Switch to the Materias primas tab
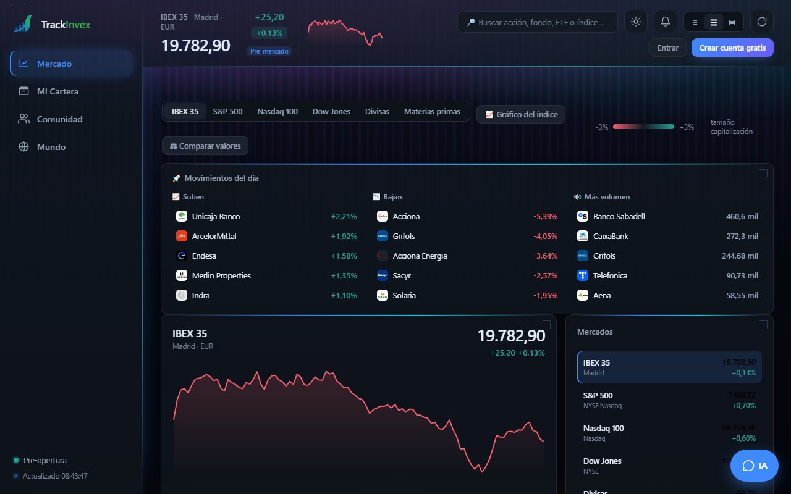This screenshot has width=791, height=494. pos(432,112)
